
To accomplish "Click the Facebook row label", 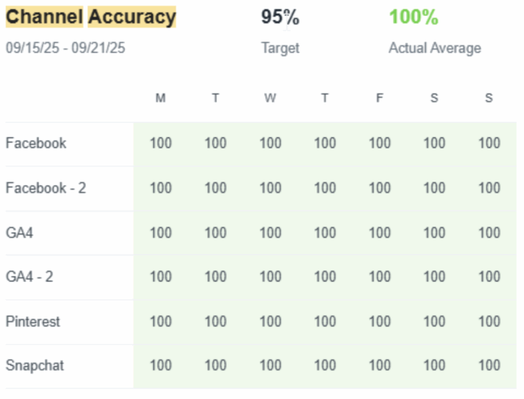I will point(36,143).
